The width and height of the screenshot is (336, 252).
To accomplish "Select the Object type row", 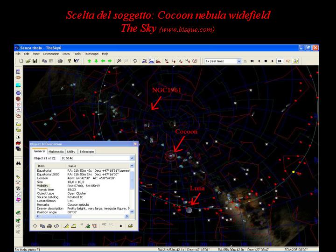I will pyautogui.click(x=83, y=193).
